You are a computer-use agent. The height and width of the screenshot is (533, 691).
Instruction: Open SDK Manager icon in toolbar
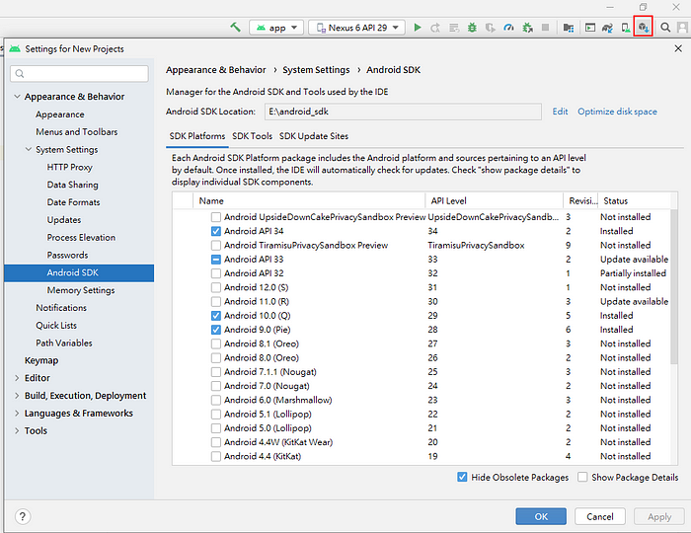(x=644, y=28)
